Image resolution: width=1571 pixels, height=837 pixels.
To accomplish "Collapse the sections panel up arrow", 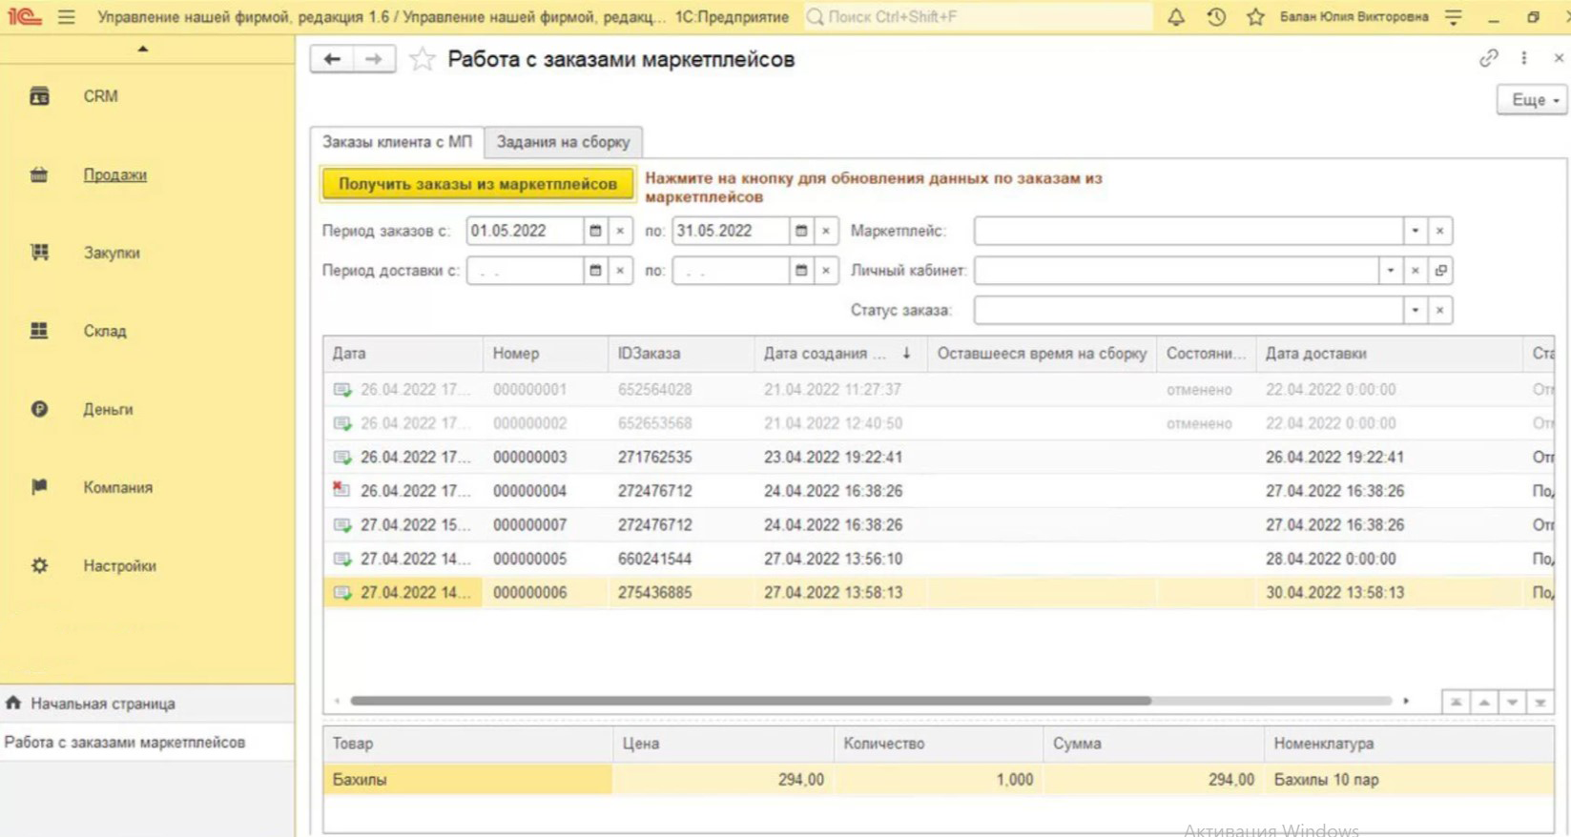I will [143, 49].
